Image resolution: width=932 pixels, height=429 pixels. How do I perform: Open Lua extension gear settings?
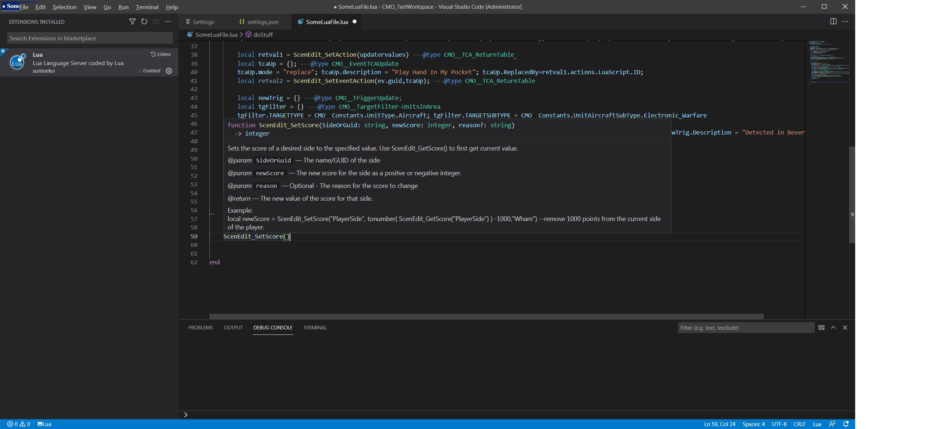[x=169, y=71]
